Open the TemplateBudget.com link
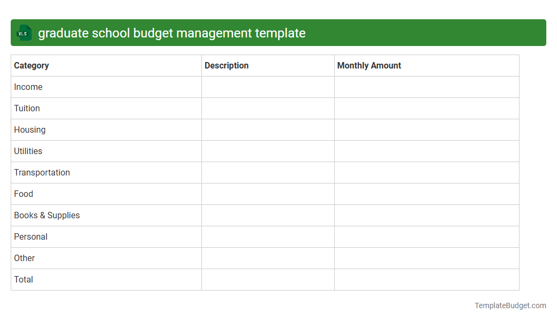The height and width of the screenshot is (321, 557). [x=510, y=305]
